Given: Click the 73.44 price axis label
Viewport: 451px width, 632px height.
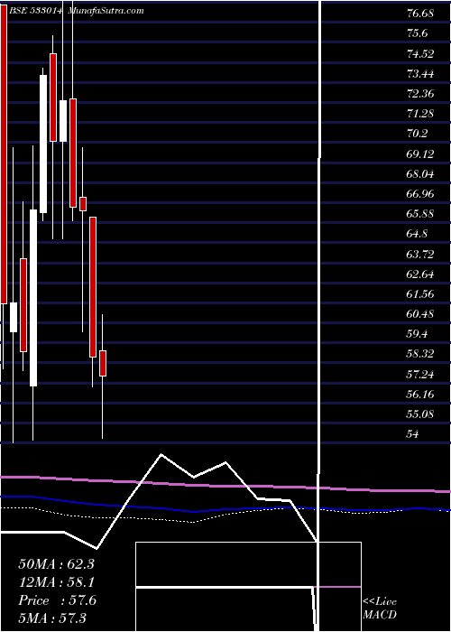Looking at the screenshot, I should coord(420,74).
